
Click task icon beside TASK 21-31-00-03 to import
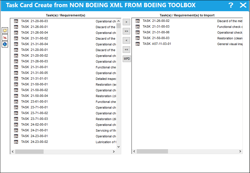137,26
